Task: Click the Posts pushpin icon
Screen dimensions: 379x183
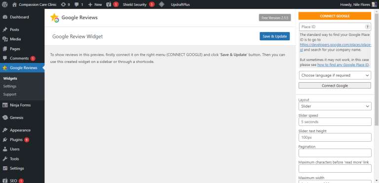Action: (x=5, y=30)
